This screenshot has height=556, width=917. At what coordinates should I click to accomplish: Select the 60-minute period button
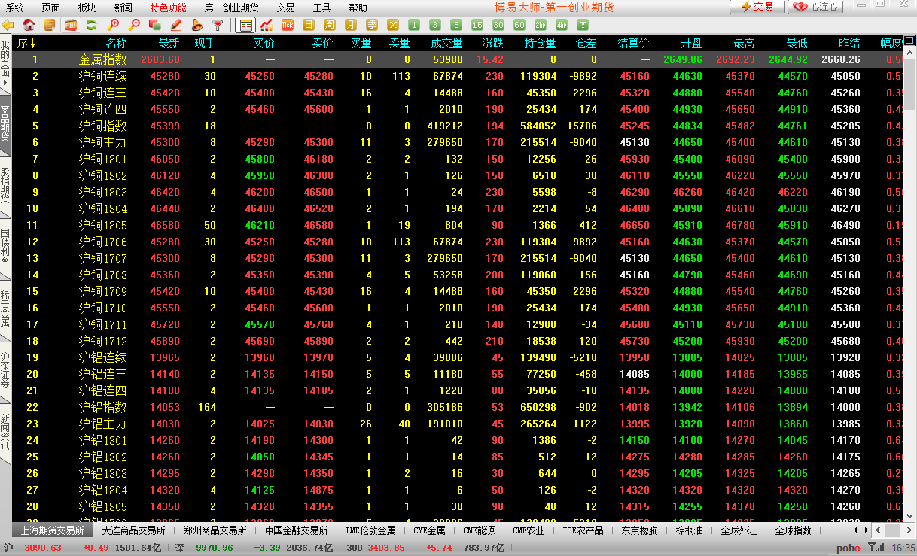click(519, 25)
